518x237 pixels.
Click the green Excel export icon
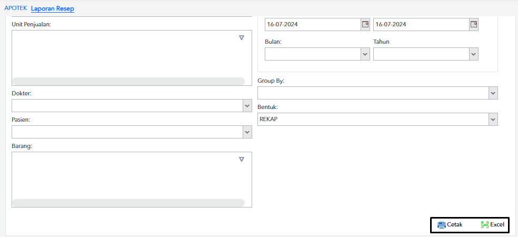(485, 225)
